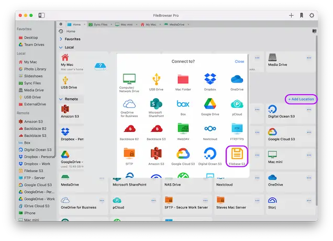Viewport: 333px width, 241px height.
Task: Connect to Amazon S3 from dialog
Action: point(156,157)
